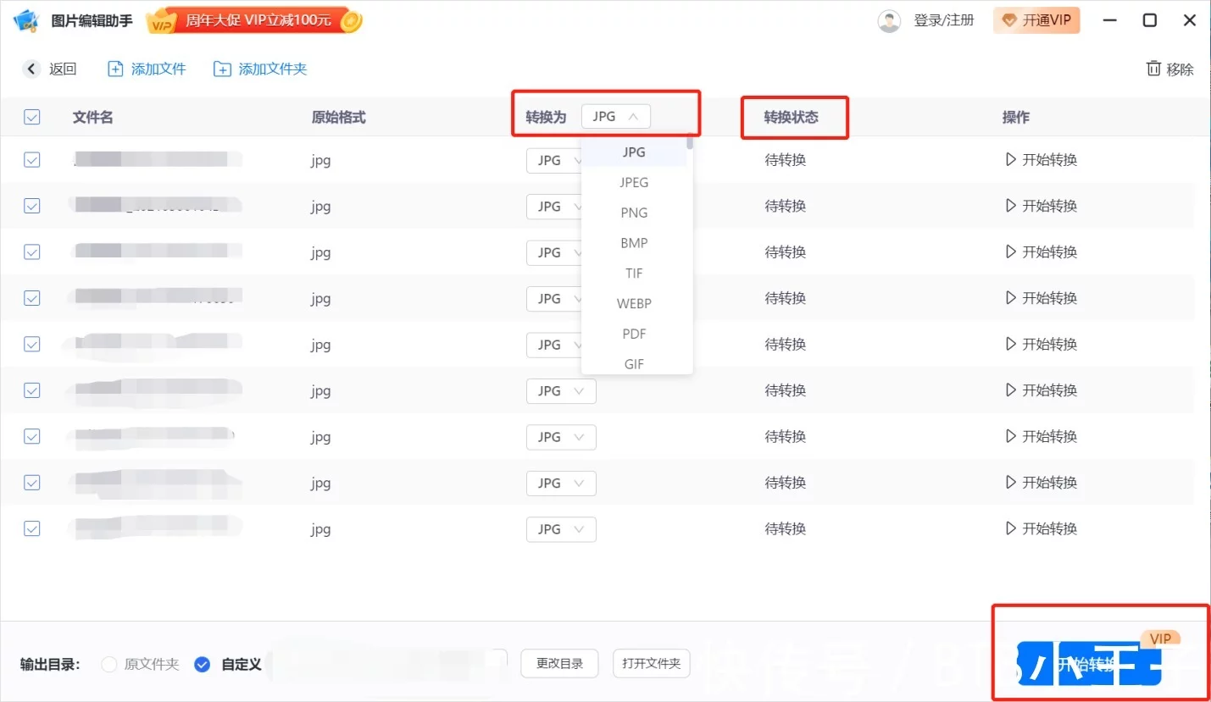Pick TIF from the format list
This screenshot has width=1211, height=702.
coord(634,274)
